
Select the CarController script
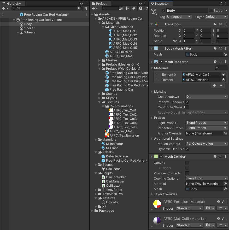[x=116, y=177]
